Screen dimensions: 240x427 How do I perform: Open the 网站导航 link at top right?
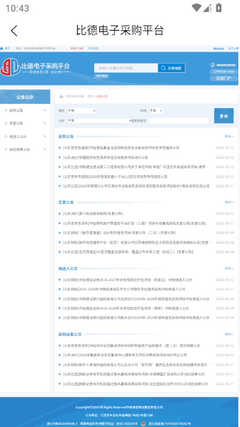[218, 48]
